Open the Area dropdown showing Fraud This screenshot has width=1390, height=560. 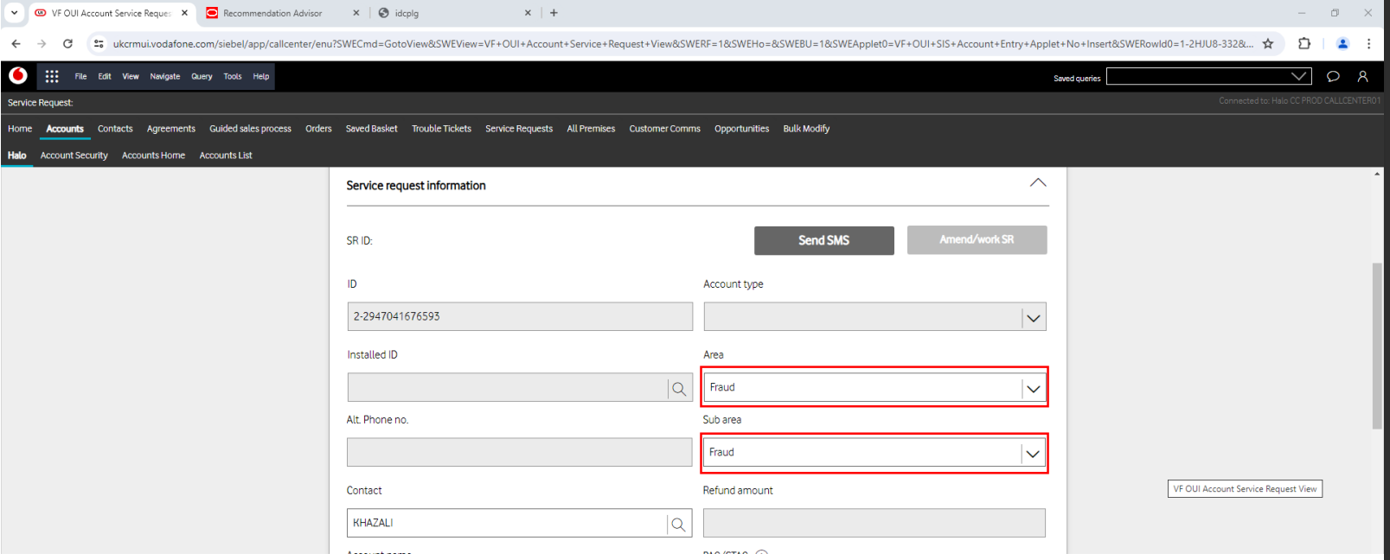point(1034,389)
